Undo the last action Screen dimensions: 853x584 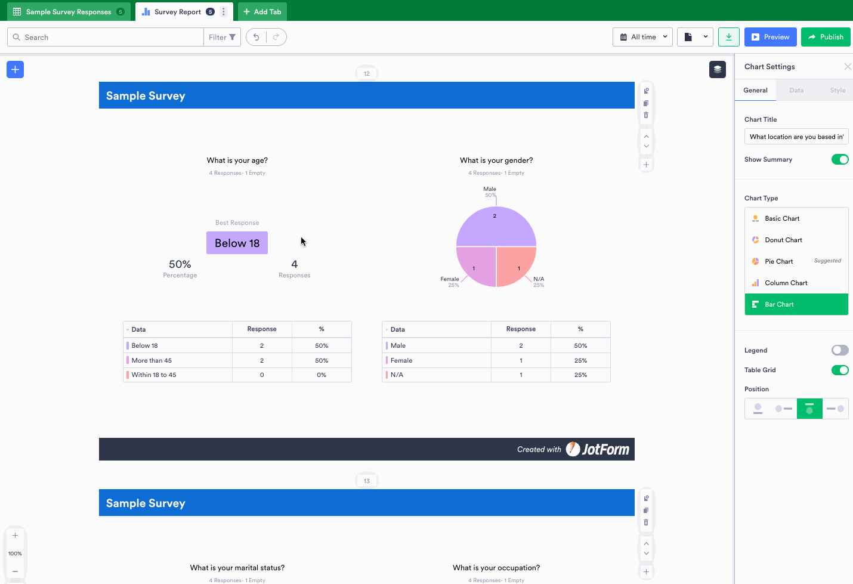tap(256, 37)
